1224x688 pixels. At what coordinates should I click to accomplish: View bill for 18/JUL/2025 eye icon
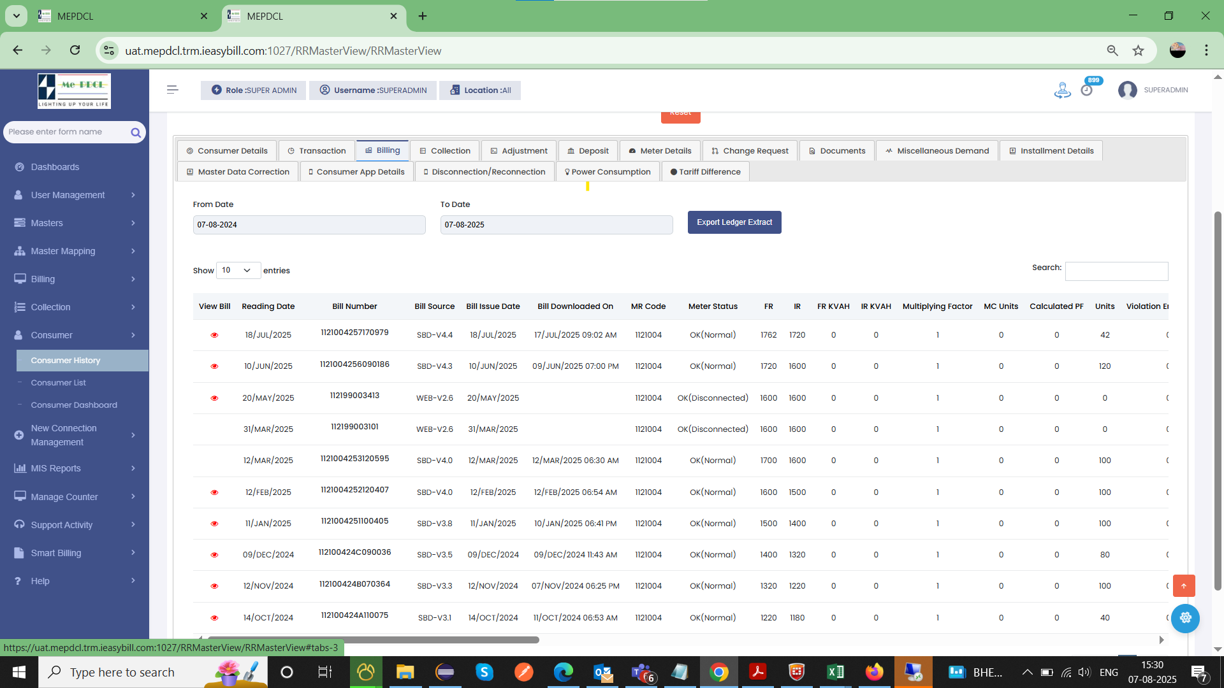tap(214, 335)
